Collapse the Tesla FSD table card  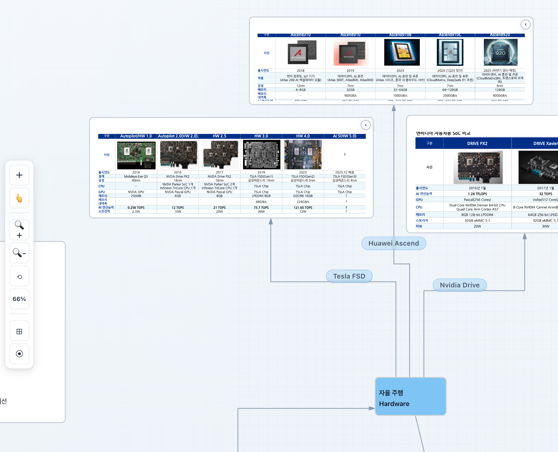point(365,125)
